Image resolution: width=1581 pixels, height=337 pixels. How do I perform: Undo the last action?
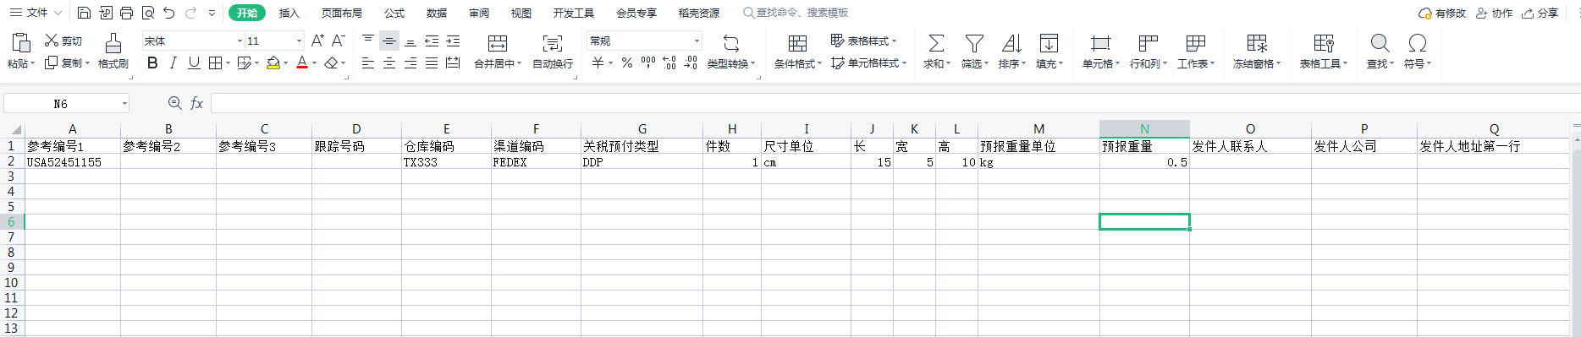click(169, 13)
